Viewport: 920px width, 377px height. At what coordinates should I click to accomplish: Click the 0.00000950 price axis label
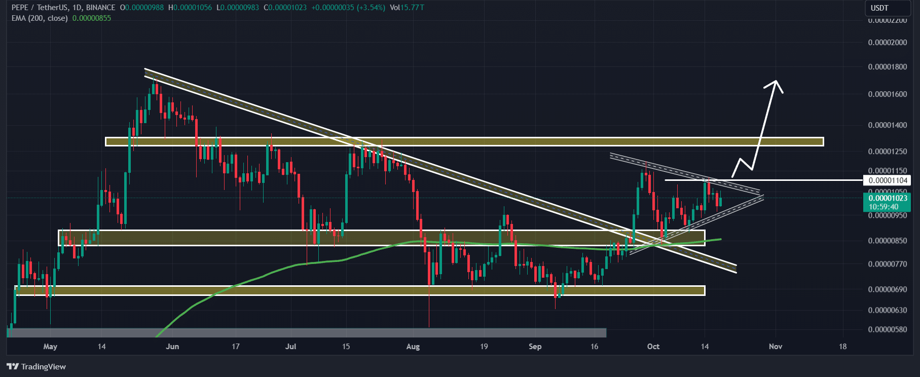click(888, 215)
